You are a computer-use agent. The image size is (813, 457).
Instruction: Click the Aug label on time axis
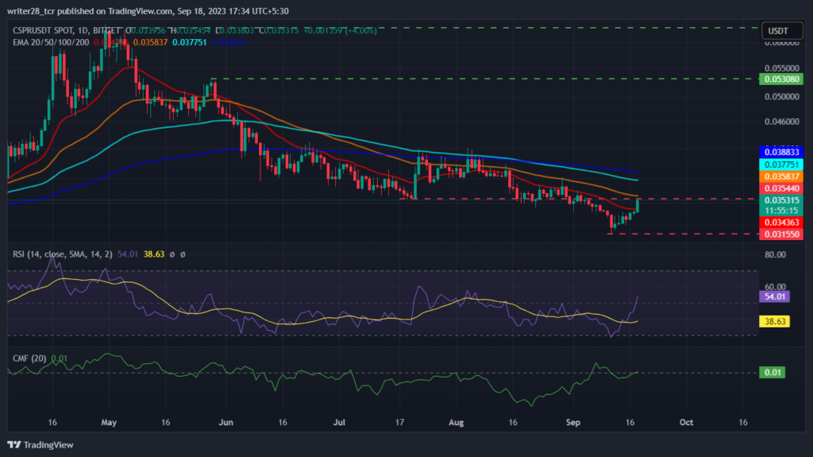[x=457, y=422]
